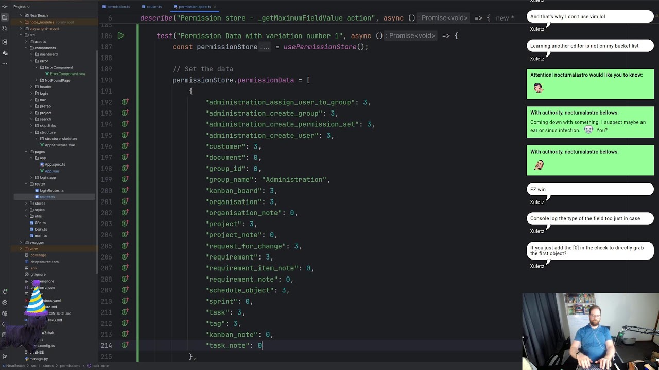Click gutter marker icon on line 208
This screenshot has width=659, height=370.
[x=125, y=279]
